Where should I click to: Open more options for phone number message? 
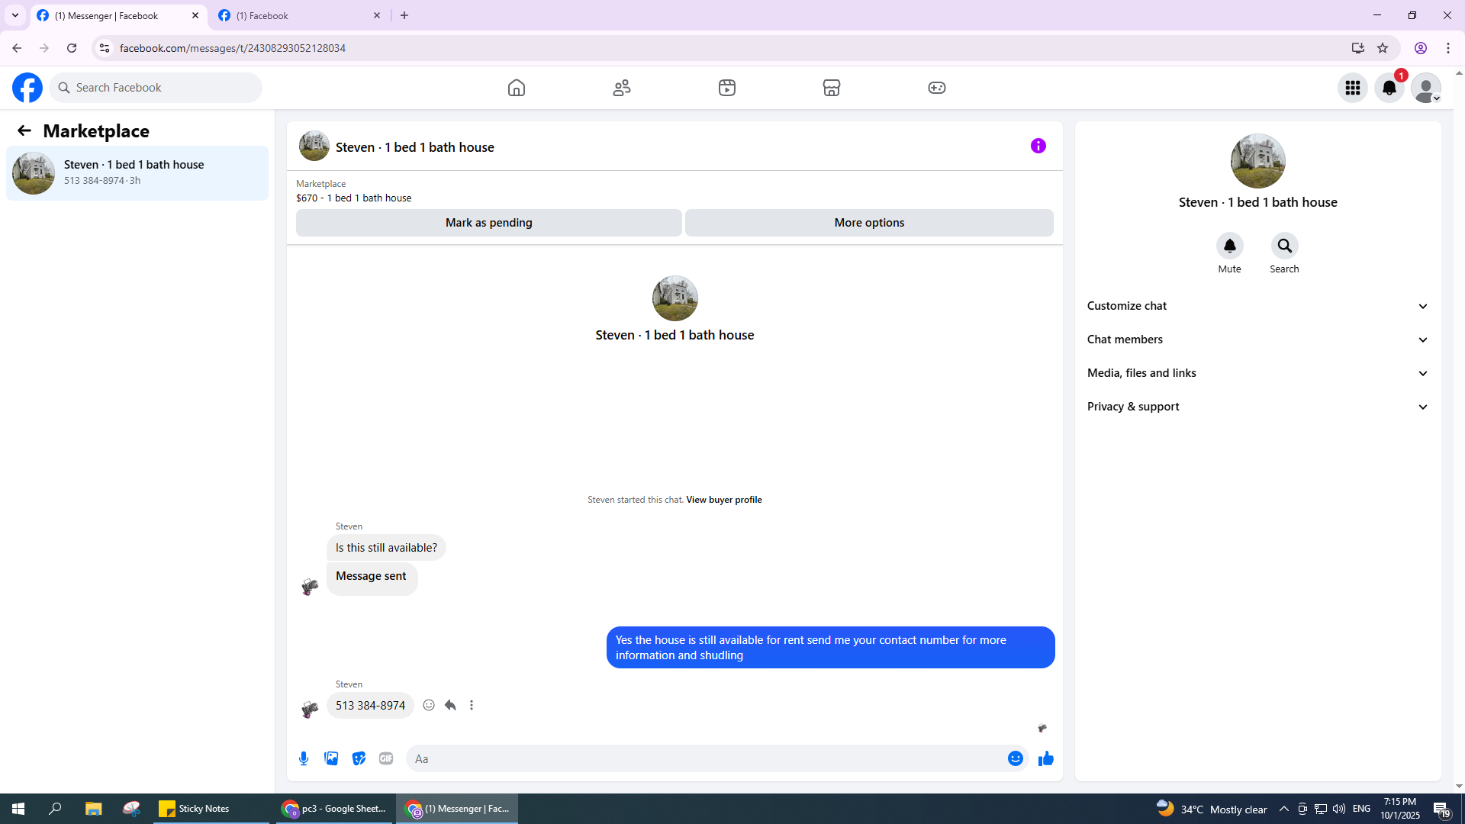pyautogui.click(x=472, y=705)
